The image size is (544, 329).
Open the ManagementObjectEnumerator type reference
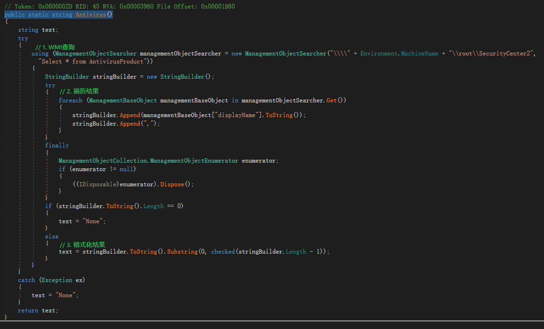point(194,161)
